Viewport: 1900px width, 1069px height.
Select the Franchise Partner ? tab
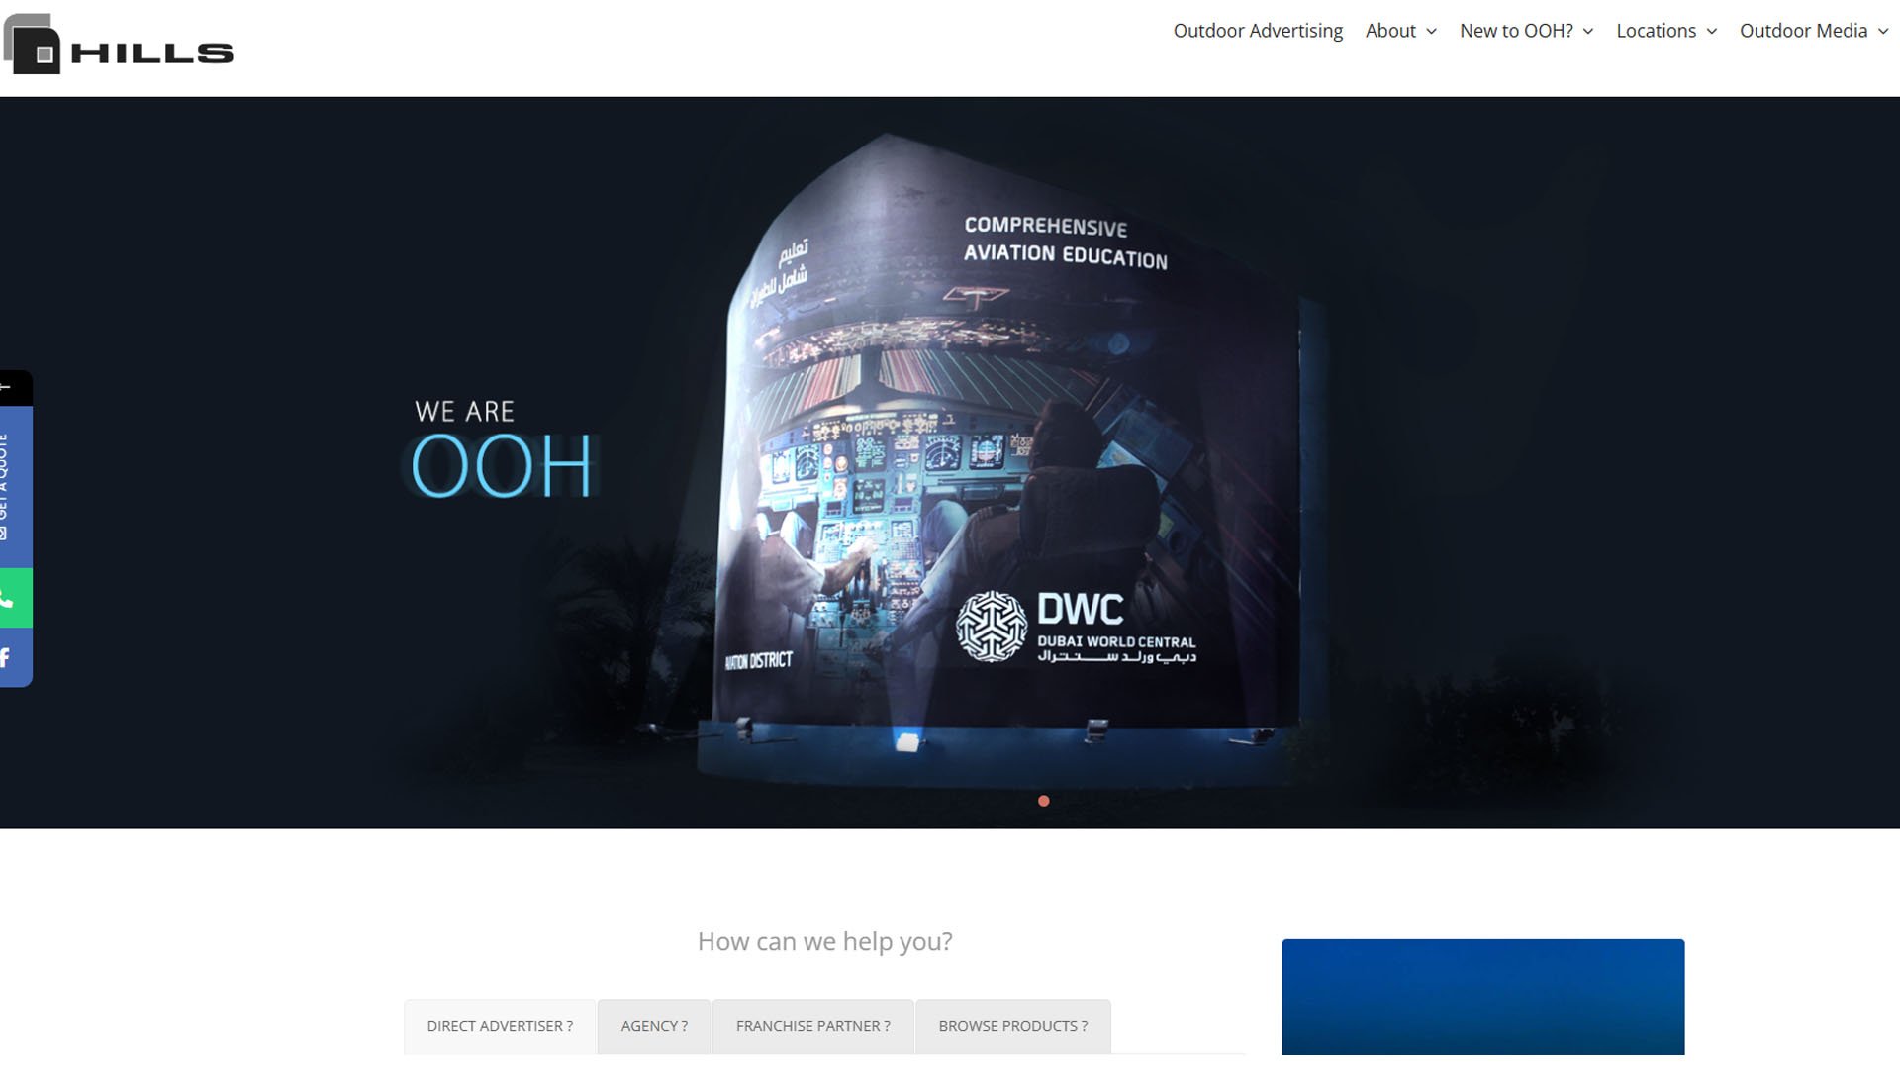(x=812, y=1026)
